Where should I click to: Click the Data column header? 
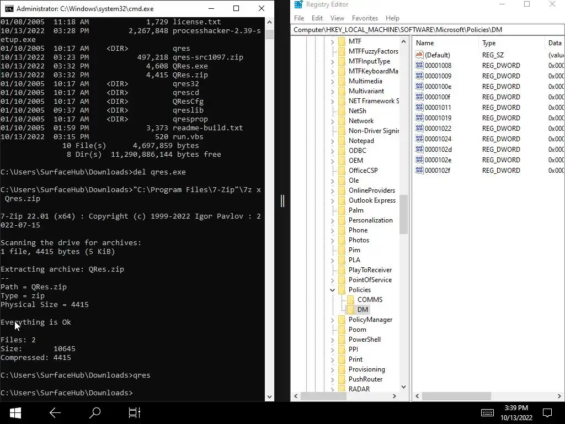tap(555, 43)
